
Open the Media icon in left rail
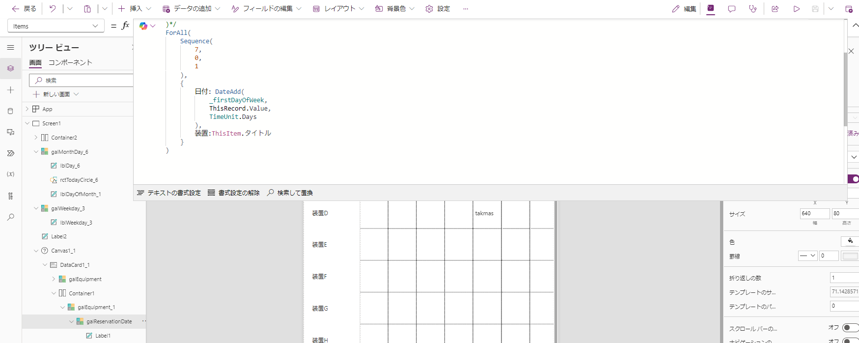pyautogui.click(x=10, y=132)
